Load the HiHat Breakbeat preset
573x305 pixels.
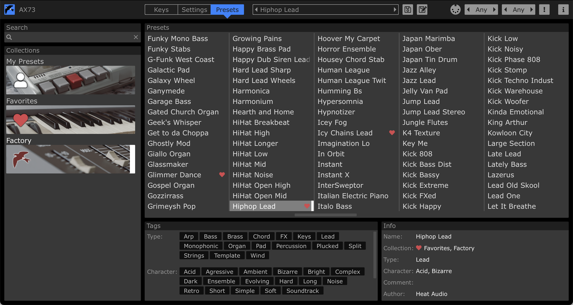click(x=261, y=122)
